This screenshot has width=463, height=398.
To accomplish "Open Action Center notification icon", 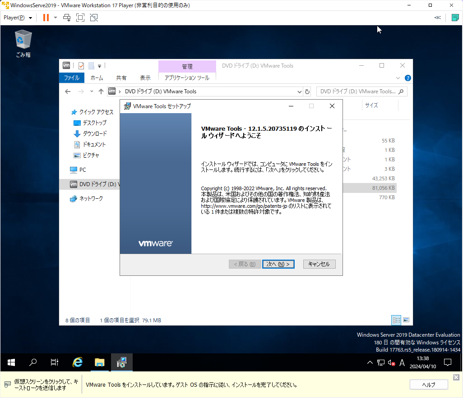I will [448, 362].
